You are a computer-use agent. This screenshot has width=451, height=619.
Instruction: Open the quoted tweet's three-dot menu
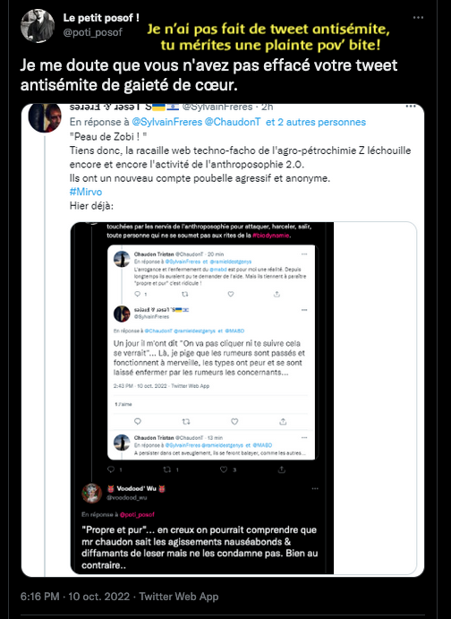[411, 107]
